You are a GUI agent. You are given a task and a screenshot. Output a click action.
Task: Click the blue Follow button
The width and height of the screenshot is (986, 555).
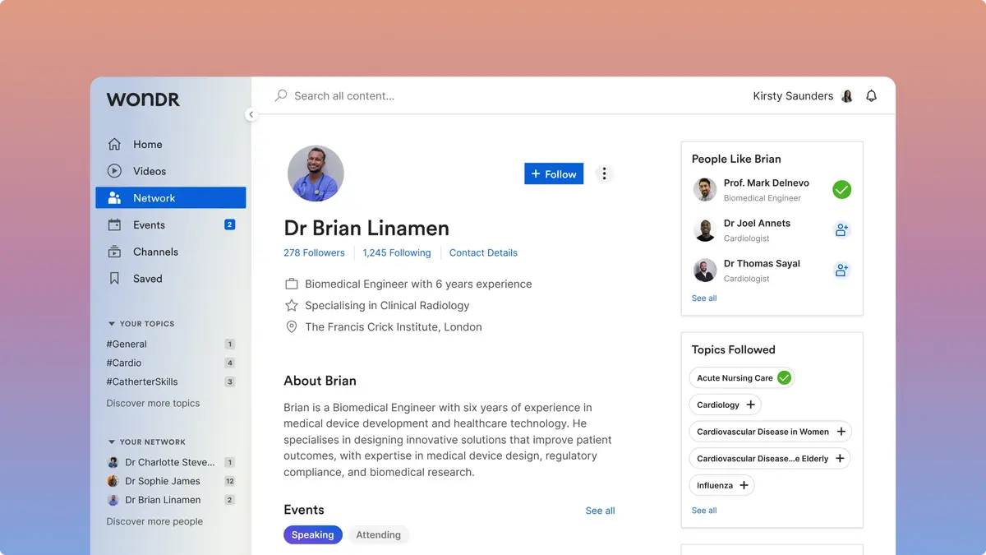[554, 173]
